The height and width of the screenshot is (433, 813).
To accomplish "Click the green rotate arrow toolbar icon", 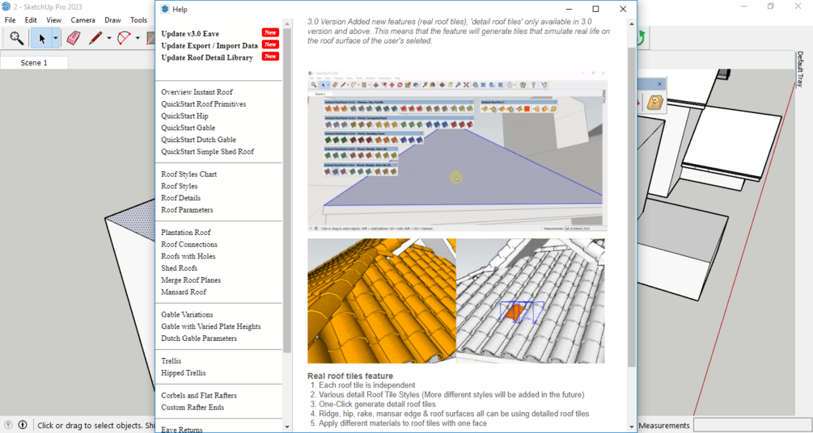I will pyautogui.click(x=642, y=38).
